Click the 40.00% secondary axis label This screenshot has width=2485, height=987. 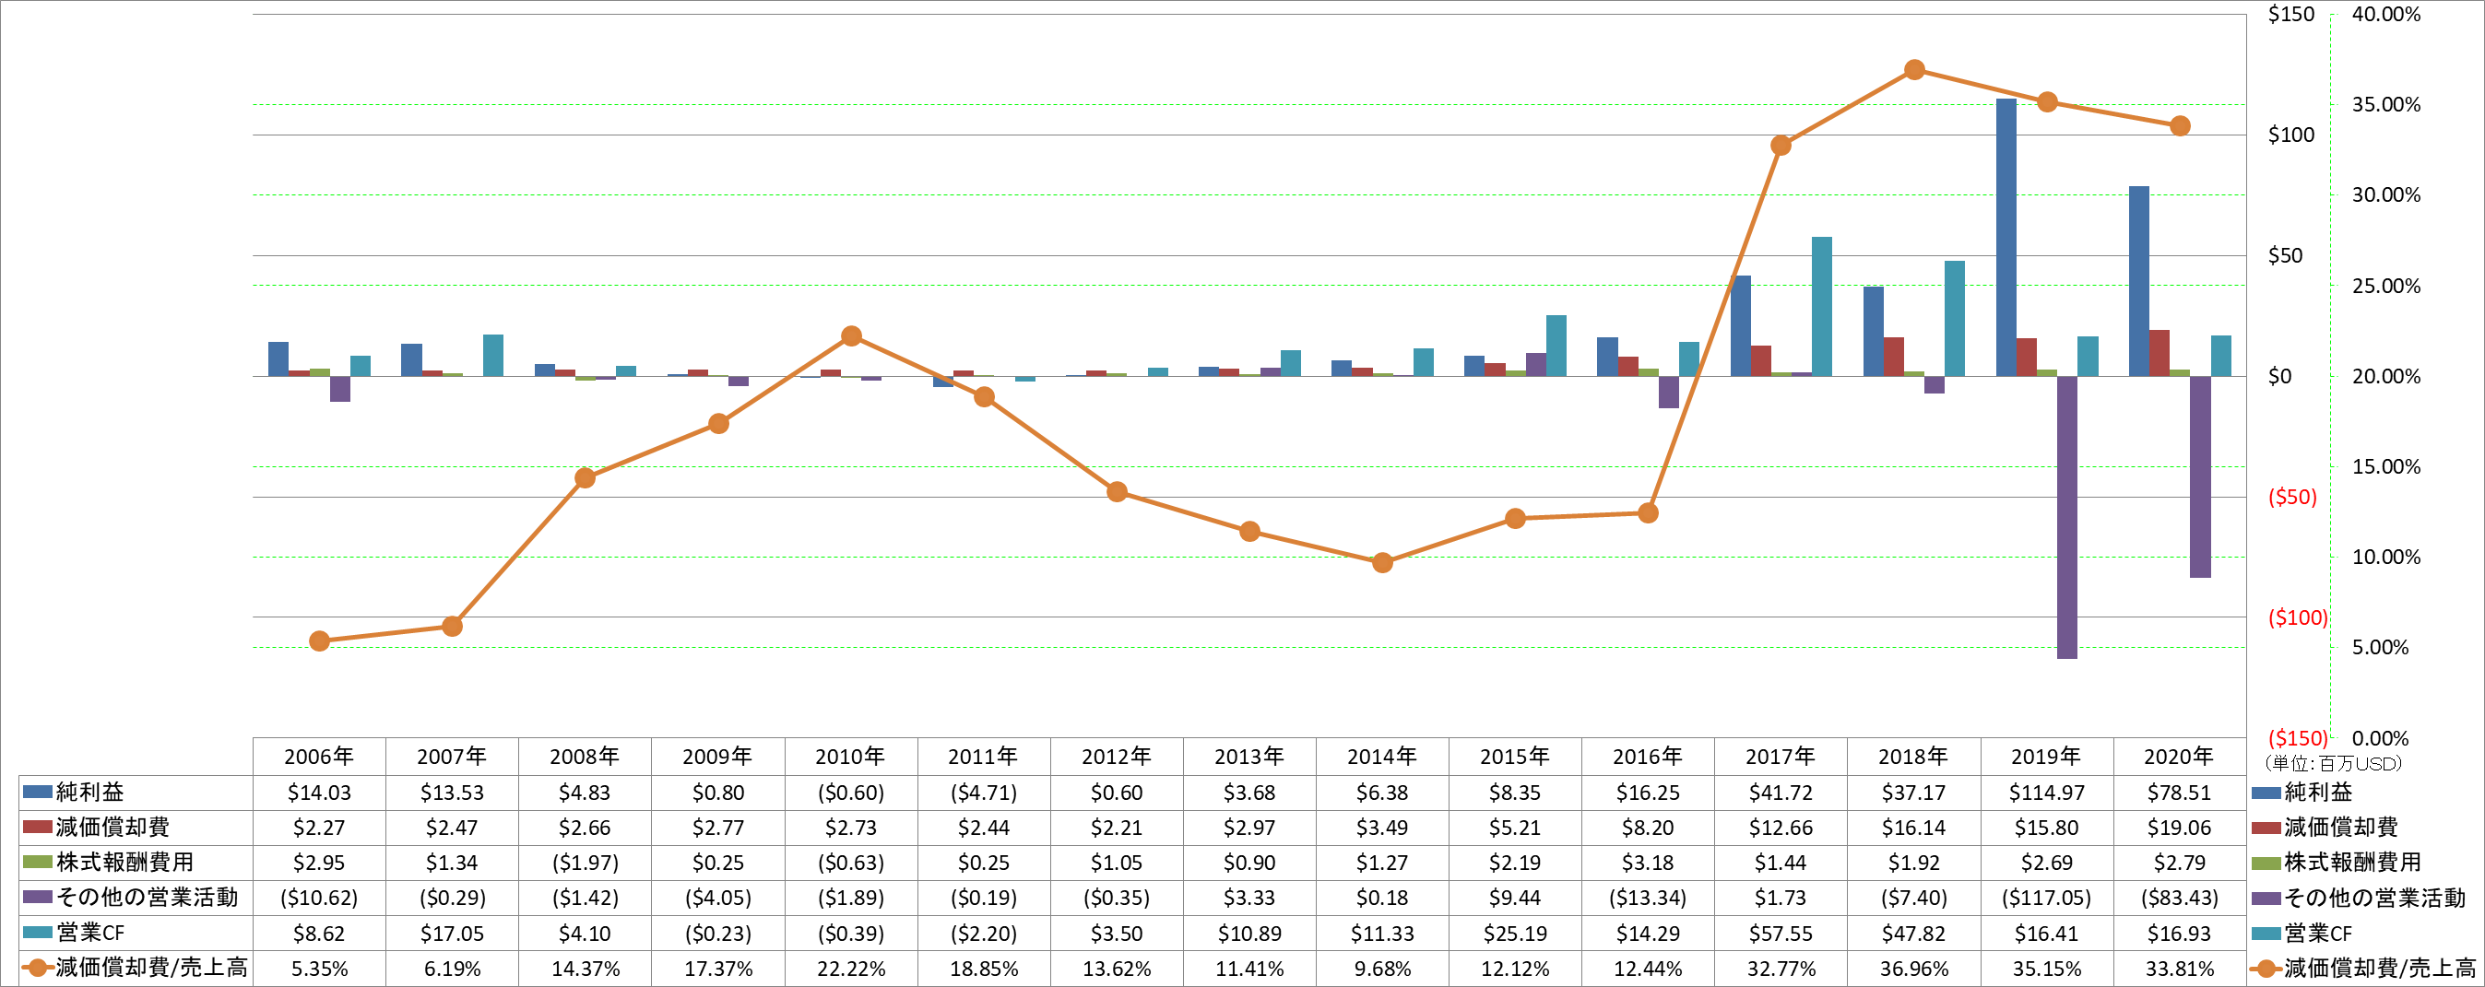(x=2385, y=15)
